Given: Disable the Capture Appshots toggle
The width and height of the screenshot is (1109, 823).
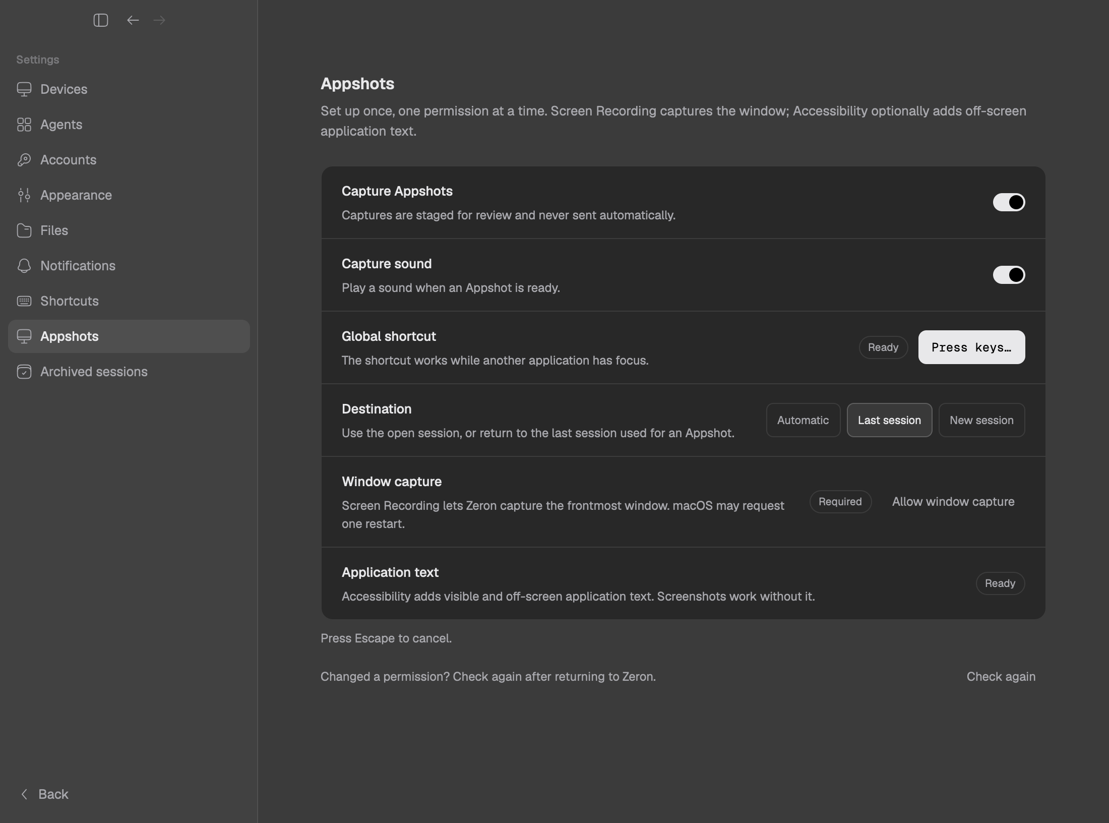Looking at the screenshot, I should 1009,202.
